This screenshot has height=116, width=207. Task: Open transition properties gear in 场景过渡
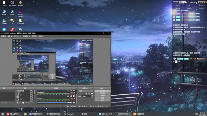[92, 94]
